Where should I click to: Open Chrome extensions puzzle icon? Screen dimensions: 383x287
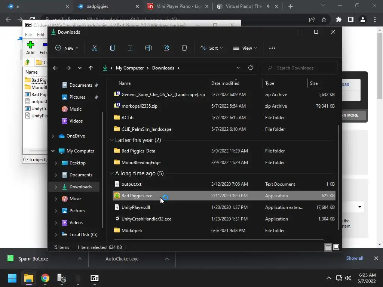[x=338, y=19]
